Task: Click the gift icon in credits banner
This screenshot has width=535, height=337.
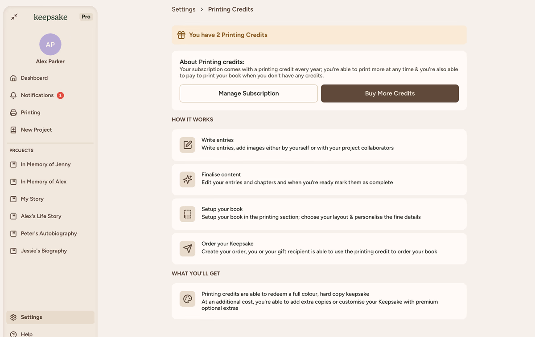Action: point(181,35)
